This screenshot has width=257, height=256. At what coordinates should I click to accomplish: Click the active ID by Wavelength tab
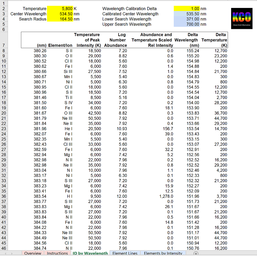[90, 253]
